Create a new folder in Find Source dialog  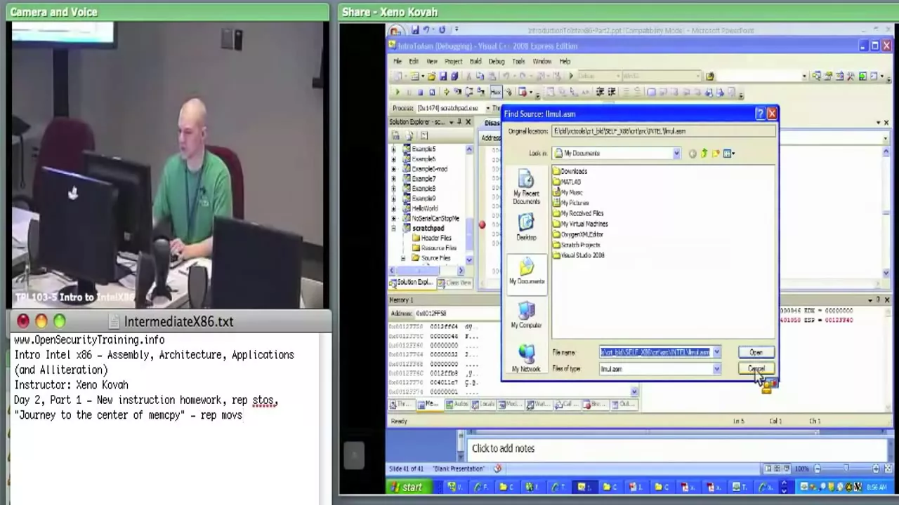[x=716, y=154]
